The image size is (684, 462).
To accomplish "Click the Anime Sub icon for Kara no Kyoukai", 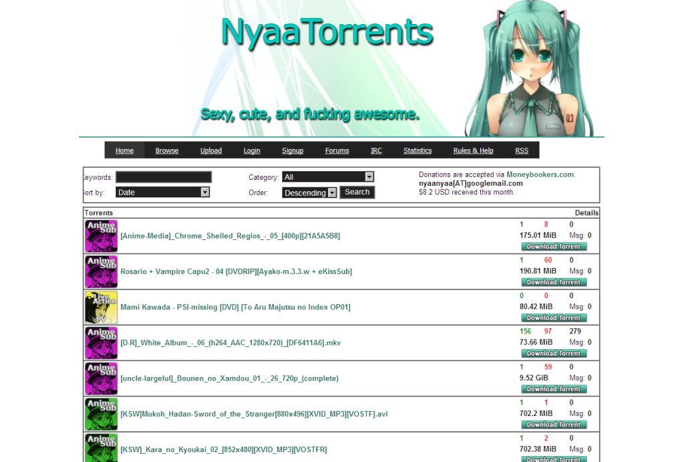I will tap(101, 447).
